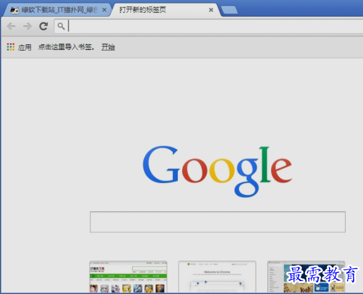Viewport: 363px width, 294px height.
Task: Go back with the back arrow
Action: pos(11,27)
